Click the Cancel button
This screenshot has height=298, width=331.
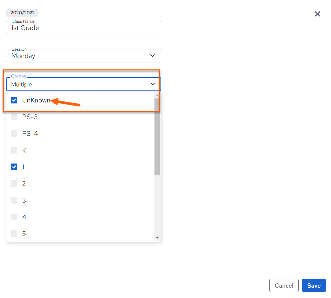coord(284,285)
